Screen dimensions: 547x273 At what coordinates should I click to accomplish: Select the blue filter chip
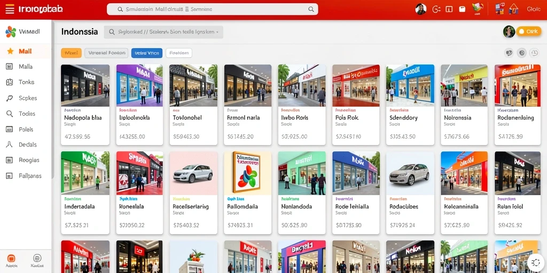point(147,53)
